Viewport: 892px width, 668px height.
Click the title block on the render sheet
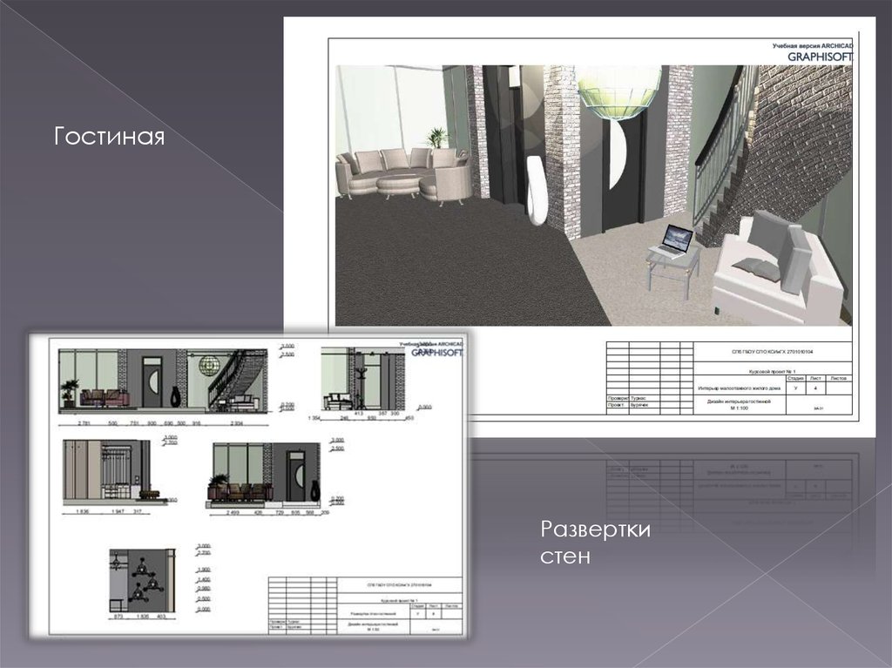[728, 377]
